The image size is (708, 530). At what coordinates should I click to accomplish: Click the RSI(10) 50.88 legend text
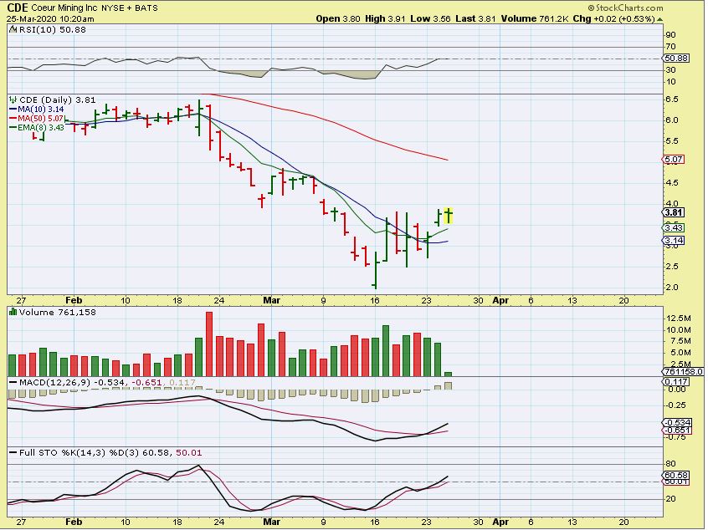tap(53, 30)
